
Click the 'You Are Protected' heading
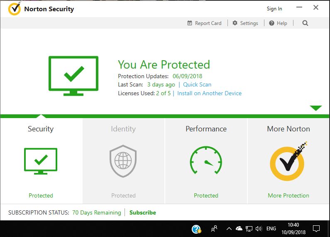[164, 64]
